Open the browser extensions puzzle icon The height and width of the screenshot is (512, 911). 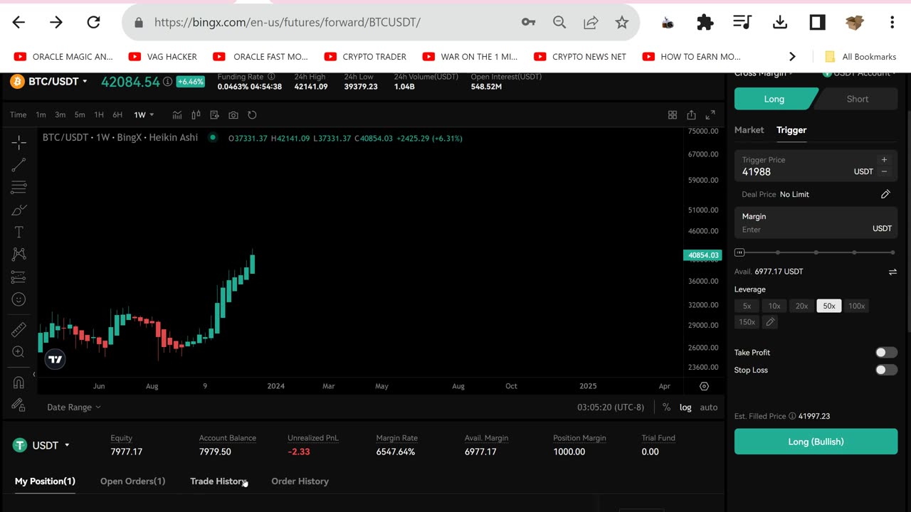tap(705, 22)
